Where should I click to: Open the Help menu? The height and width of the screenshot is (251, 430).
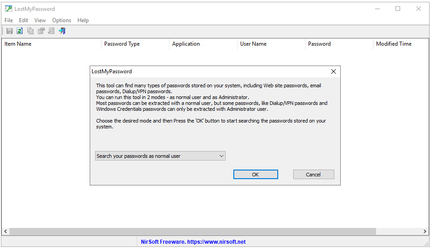(83, 20)
